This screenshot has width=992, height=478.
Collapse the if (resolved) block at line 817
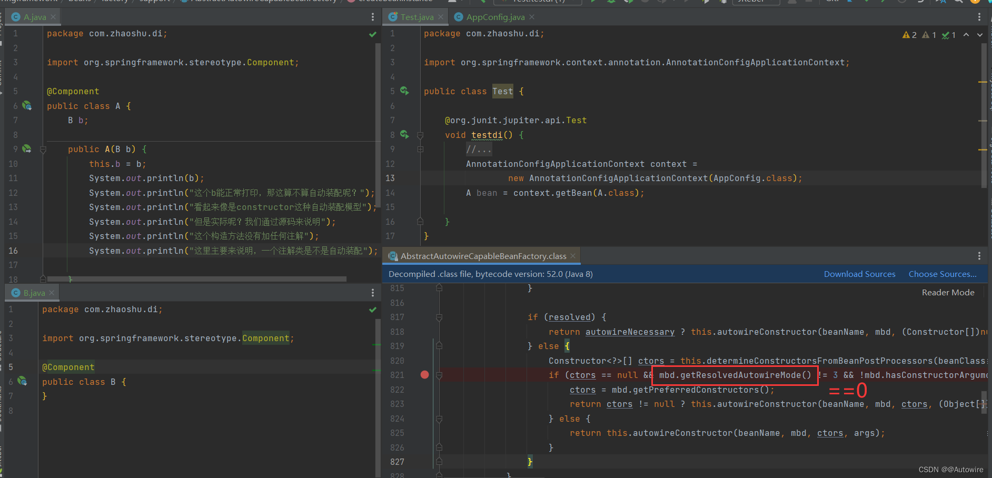(439, 317)
